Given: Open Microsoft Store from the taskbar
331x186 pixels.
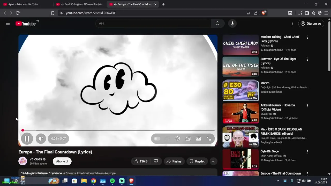Looking at the screenshot, I should [74, 181].
